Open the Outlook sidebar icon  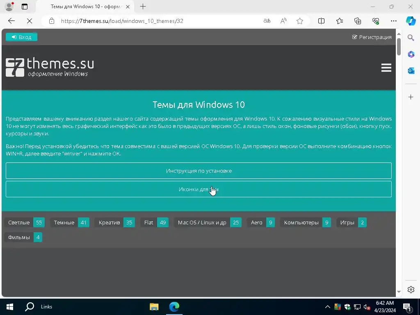pos(411,71)
